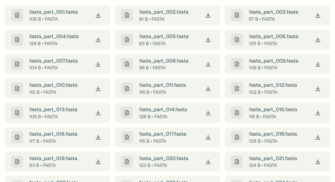335x182 pixels.
Task: Download the fasta_part_003.fasta attachment
Action: 318,15
